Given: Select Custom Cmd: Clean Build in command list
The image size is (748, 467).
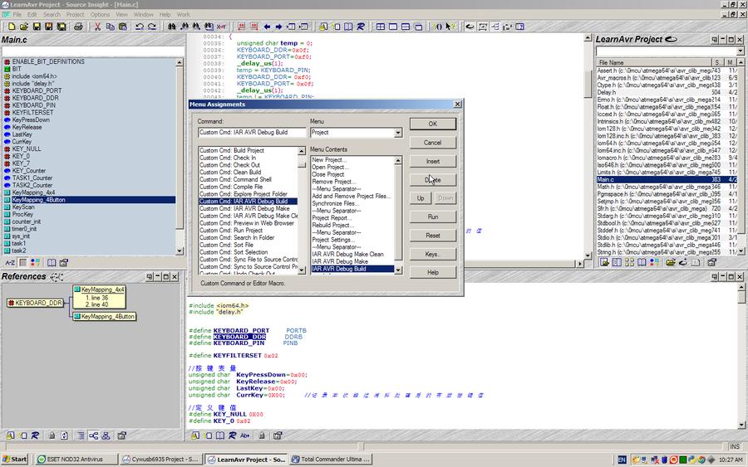Looking at the screenshot, I should 230,173.
